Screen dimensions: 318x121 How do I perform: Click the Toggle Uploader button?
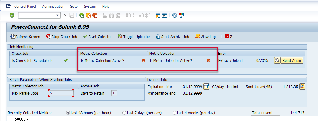click(x=134, y=37)
